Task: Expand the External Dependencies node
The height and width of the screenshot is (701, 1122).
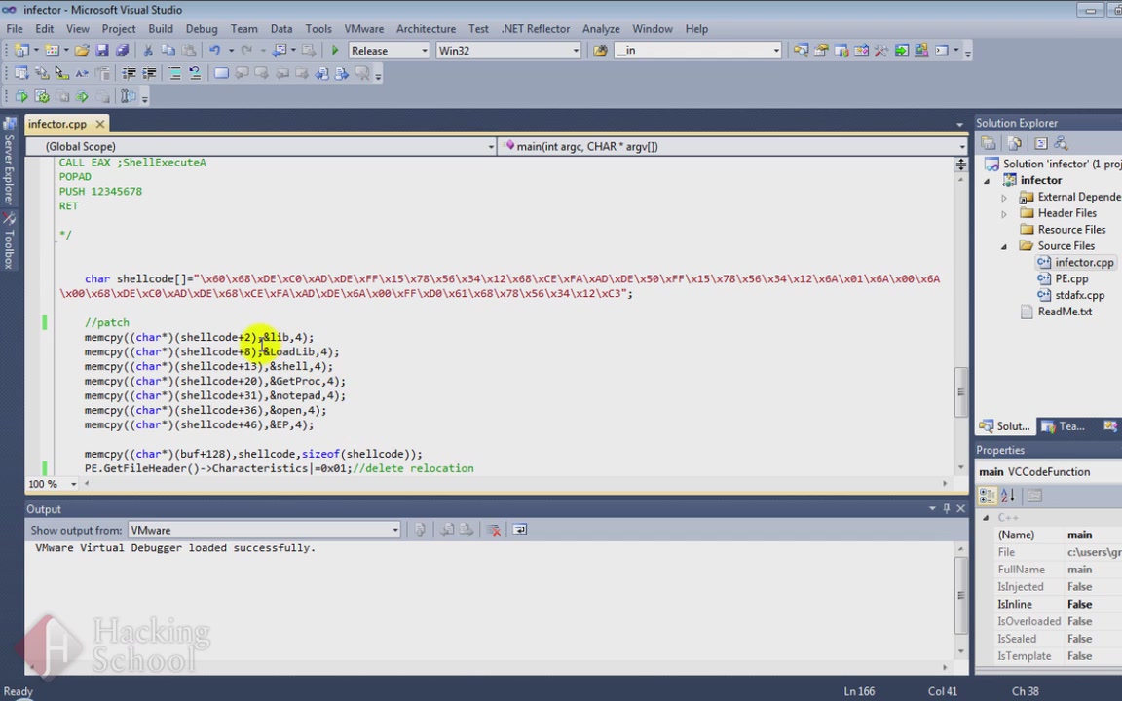Action: (x=1004, y=198)
